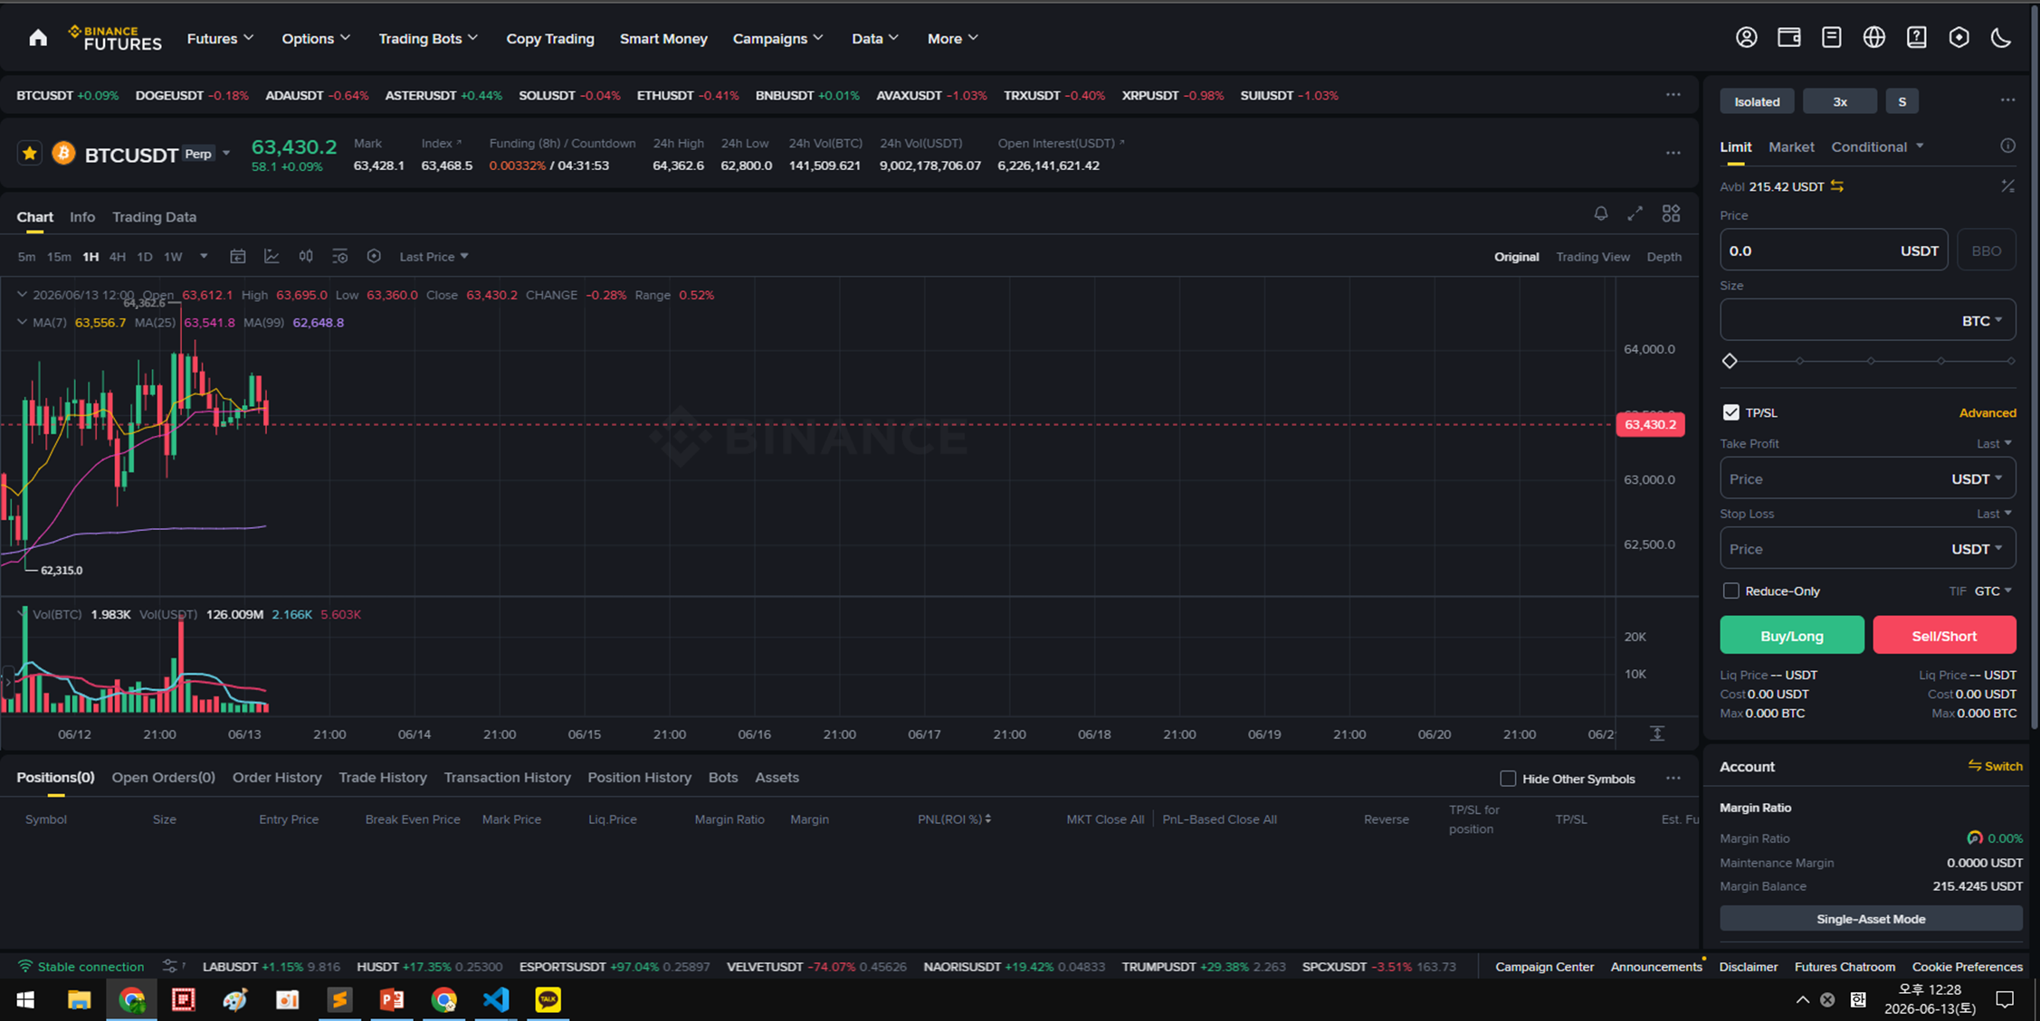Open the Advanced TP/SL link

pyautogui.click(x=1988, y=412)
